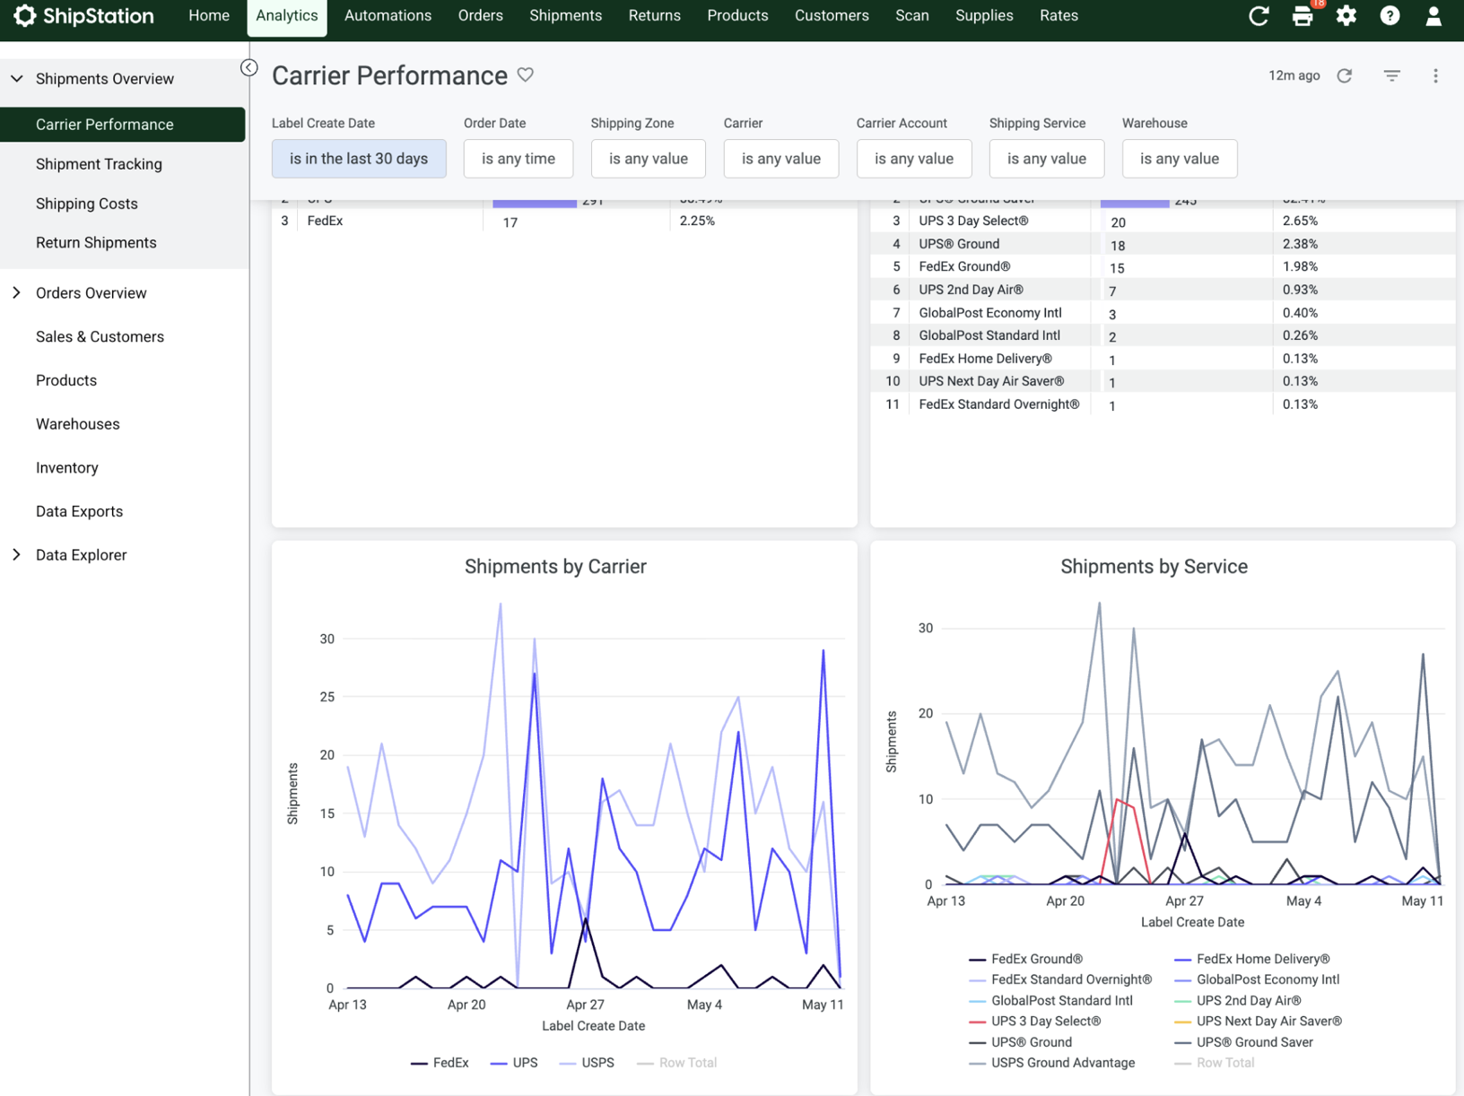The height and width of the screenshot is (1096, 1464).
Task: Select Carrier Performance in sidebar
Action: click(122, 125)
